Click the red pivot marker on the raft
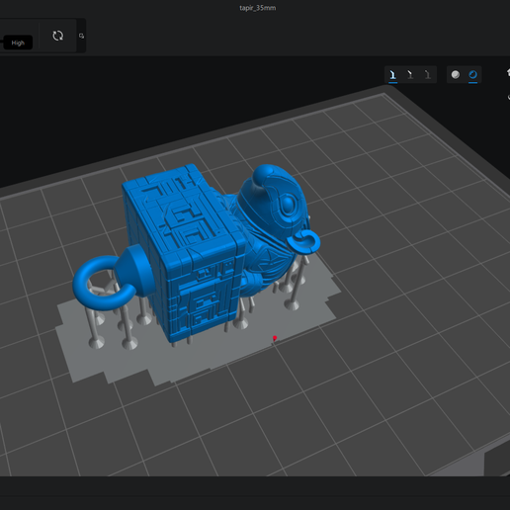The height and width of the screenshot is (510, 510). 275,338
